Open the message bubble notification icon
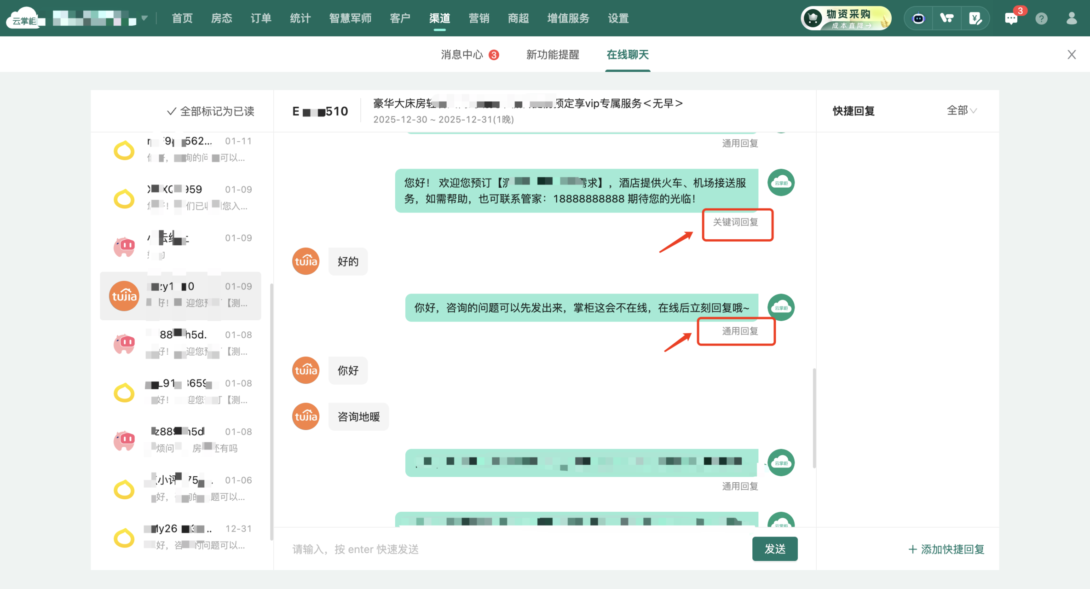This screenshot has height=589, width=1090. (x=1011, y=18)
